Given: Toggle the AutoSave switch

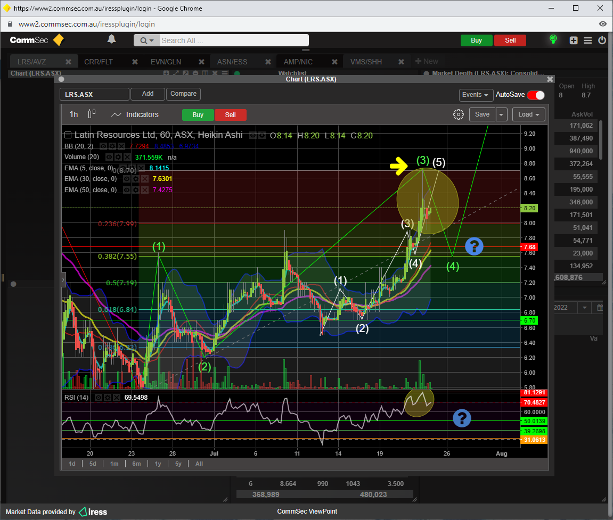Looking at the screenshot, I should coord(535,95).
